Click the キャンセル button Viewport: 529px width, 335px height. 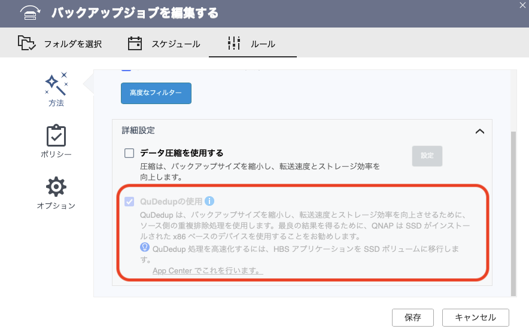(475, 318)
